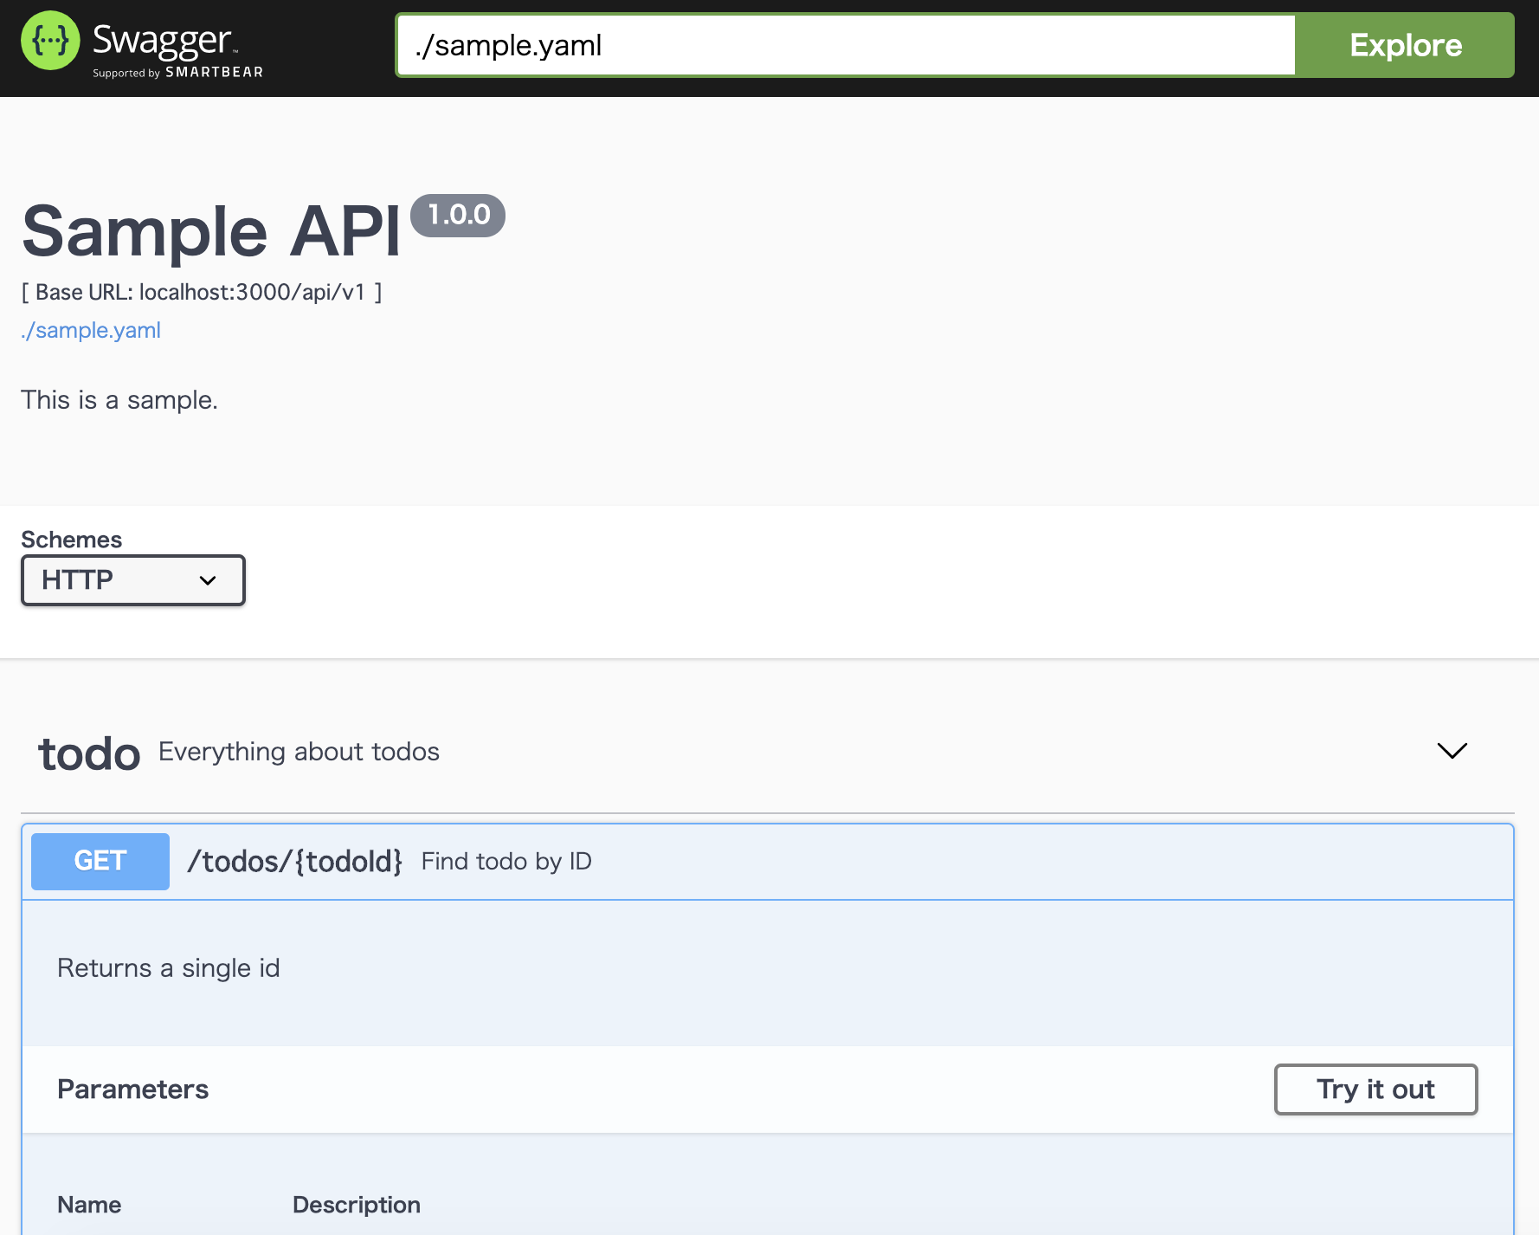
Task: Click the Parameters section header
Action: pos(133,1089)
